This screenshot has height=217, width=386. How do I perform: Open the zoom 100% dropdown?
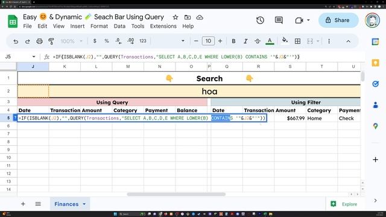72,41
